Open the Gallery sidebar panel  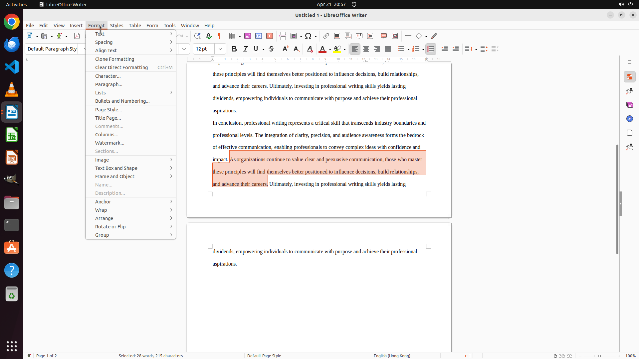tap(629, 105)
